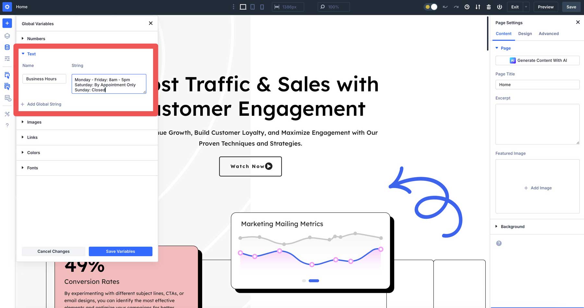584x308 pixels.
Task: Click the Page Title input field
Action: (537, 85)
